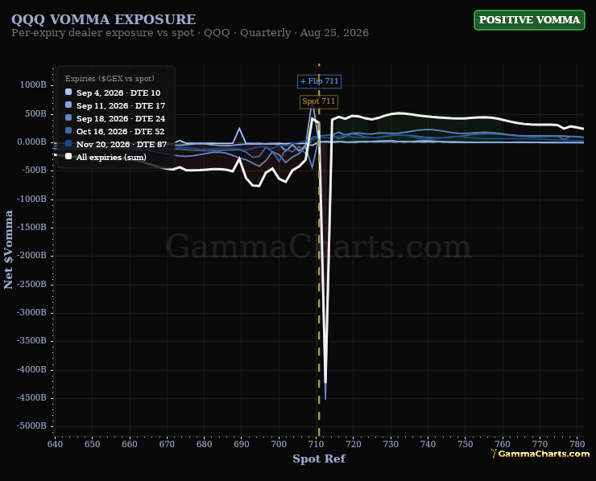This screenshot has height=481, width=596.
Task: Toggle the 'Sep 4, 2026 · DTE 10' legend entry
Action: (113, 92)
